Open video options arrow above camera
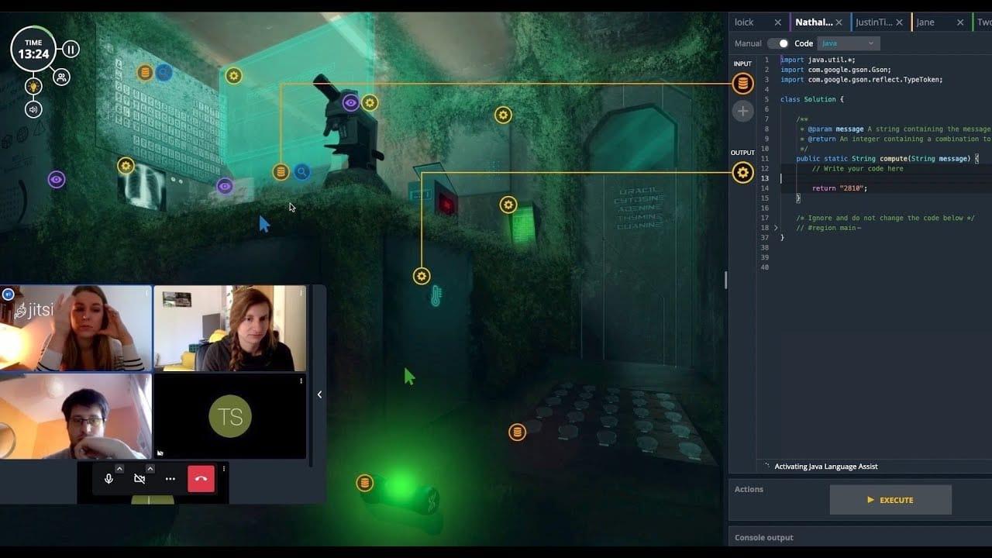Screen dimensions: 992x558 150,468
